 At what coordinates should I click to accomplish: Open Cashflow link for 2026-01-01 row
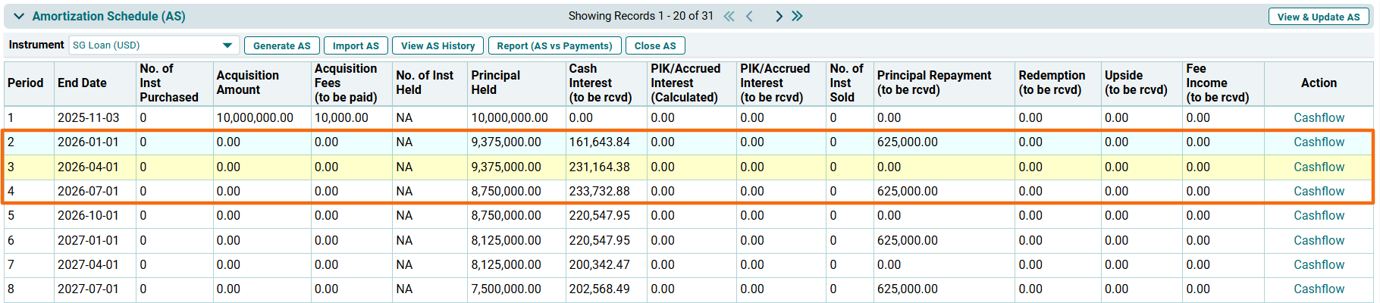click(x=1319, y=142)
